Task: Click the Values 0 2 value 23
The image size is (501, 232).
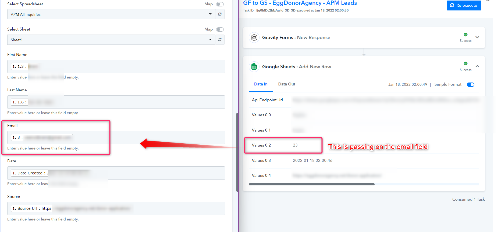Action: point(295,145)
